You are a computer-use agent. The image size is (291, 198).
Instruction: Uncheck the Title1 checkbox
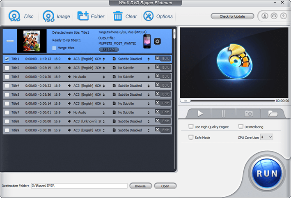pos(7,59)
